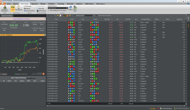Sort by Net Won column header
Image resolution: width=190 pixels, height=110 pixels.
coord(108,19)
